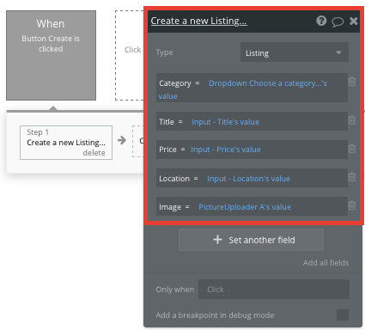Open the help question mark icon
Viewport: 365px width, 330px height.
click(321, 21)
